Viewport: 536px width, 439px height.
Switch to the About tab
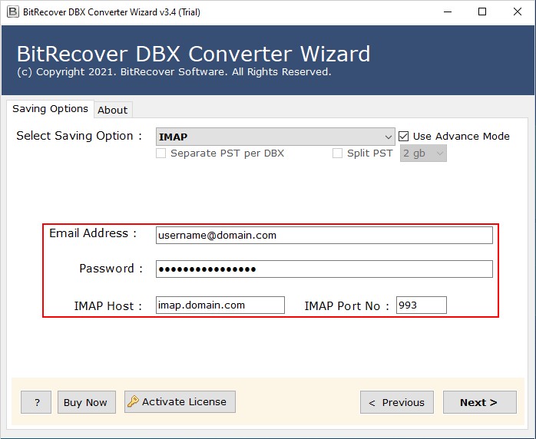point(112,110)
